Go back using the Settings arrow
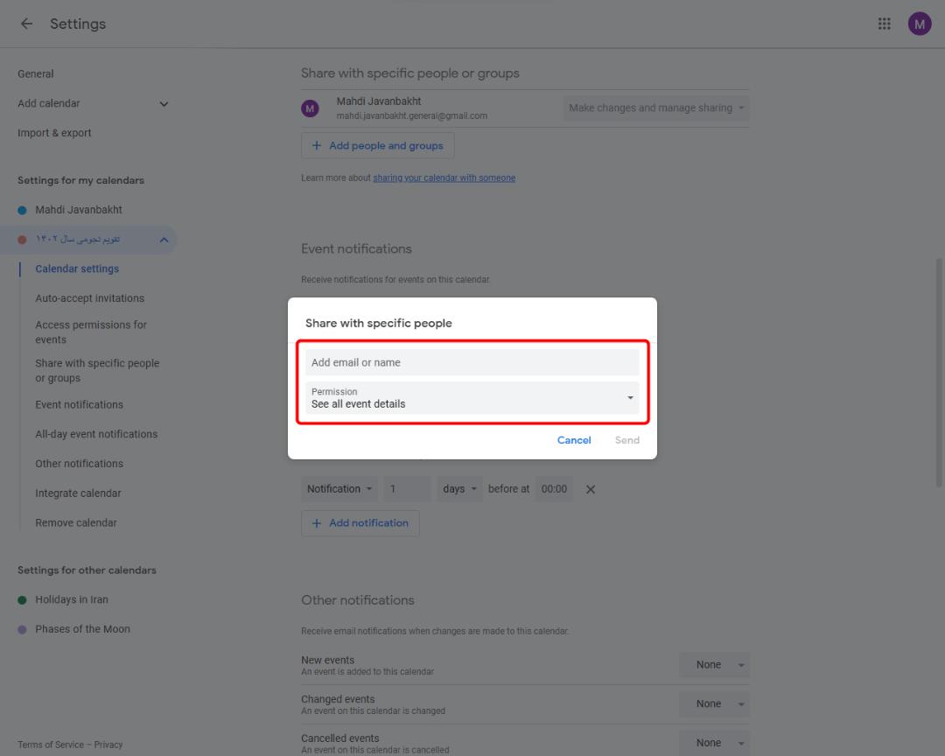945x756 pixels. 26,24
